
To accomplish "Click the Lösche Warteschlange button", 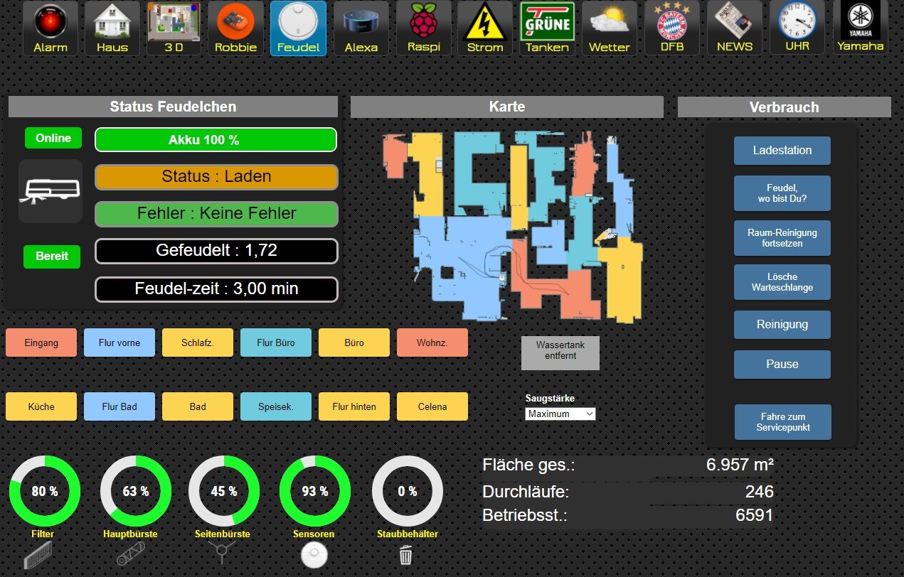I will pyautogui.click(x=782, y=282).
